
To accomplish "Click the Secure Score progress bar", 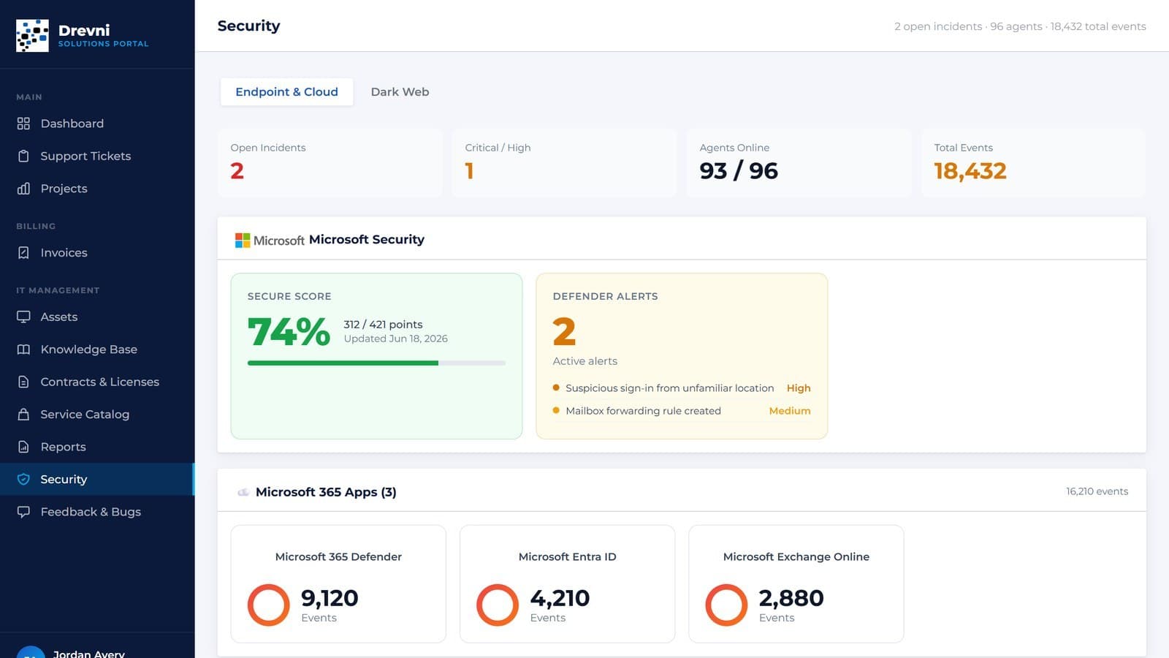I will [376, 363].
